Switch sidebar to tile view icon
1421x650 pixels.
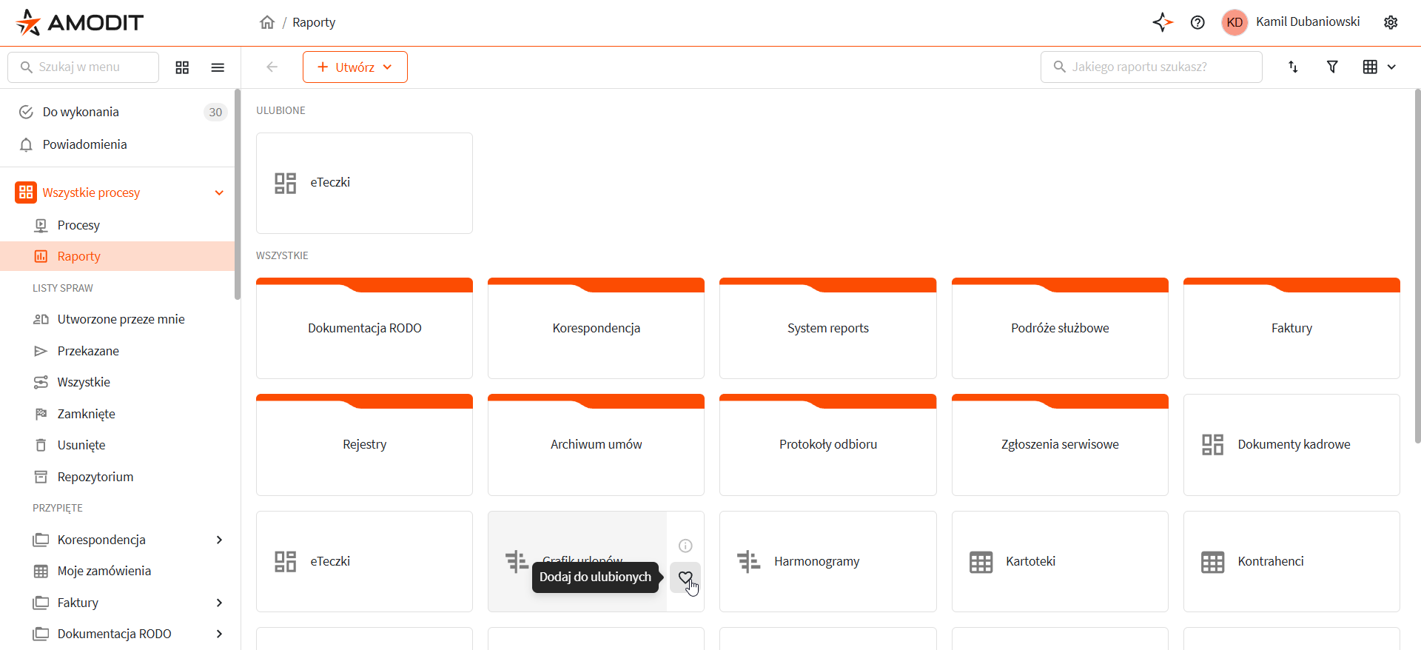(182, 67)
